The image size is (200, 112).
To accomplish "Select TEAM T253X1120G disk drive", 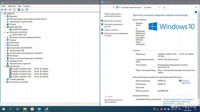I will (x=19, y=35).
